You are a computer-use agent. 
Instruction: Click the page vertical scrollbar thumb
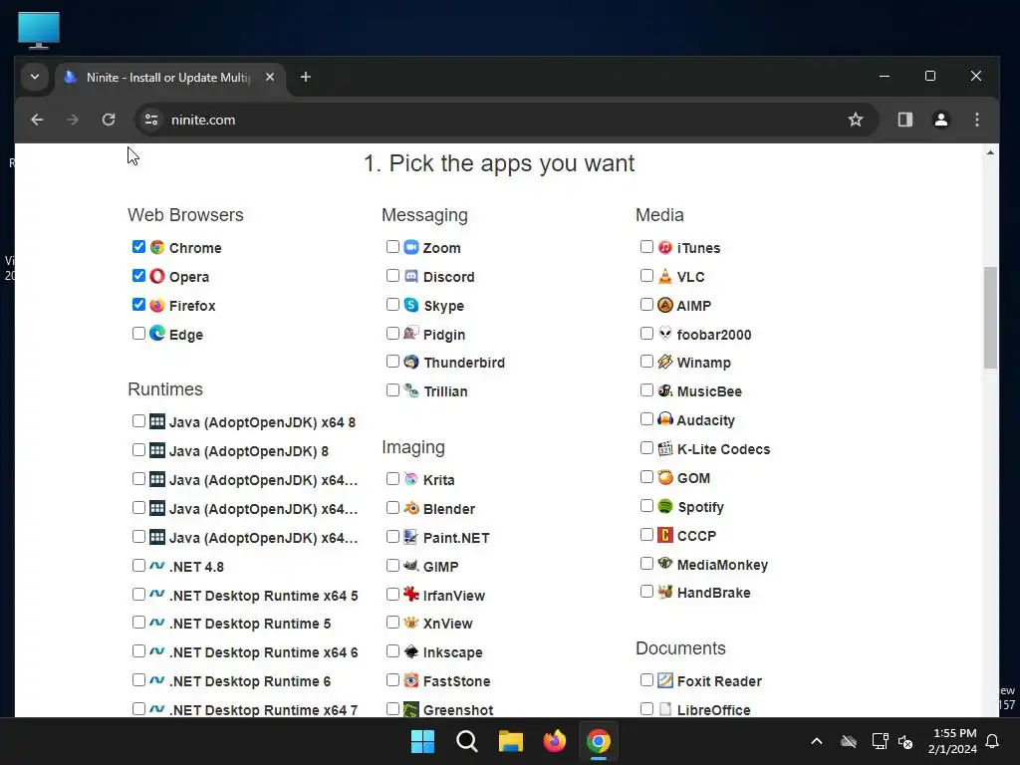(x=990, y=318)
